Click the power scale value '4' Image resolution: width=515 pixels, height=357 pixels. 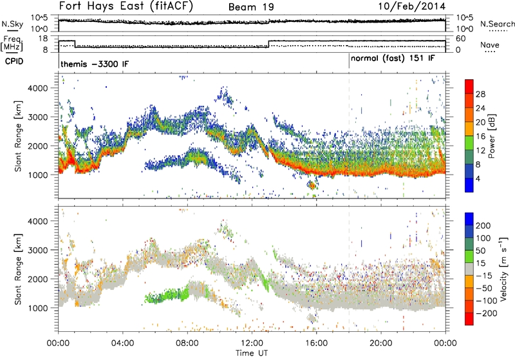(478, 179)
